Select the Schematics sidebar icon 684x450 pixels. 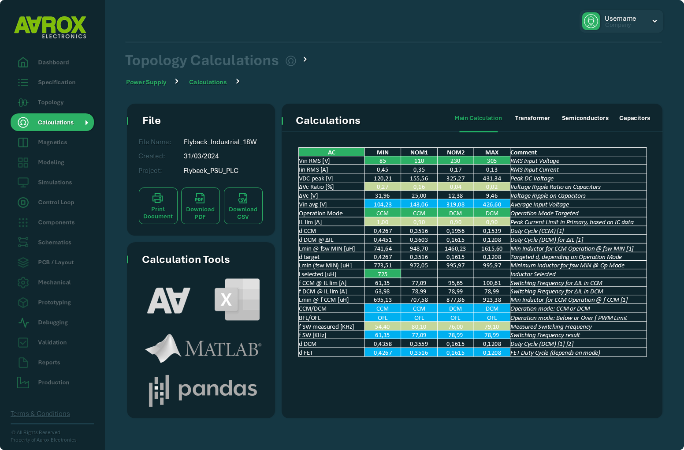(23, 242)
